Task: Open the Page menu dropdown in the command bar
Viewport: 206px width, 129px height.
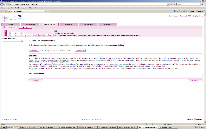Action: click(192, 12)
